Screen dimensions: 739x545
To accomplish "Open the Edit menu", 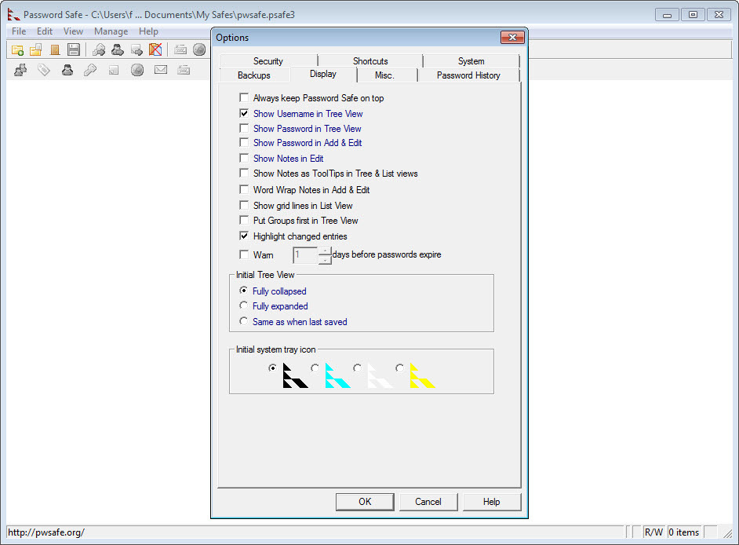I will (45, 31).
